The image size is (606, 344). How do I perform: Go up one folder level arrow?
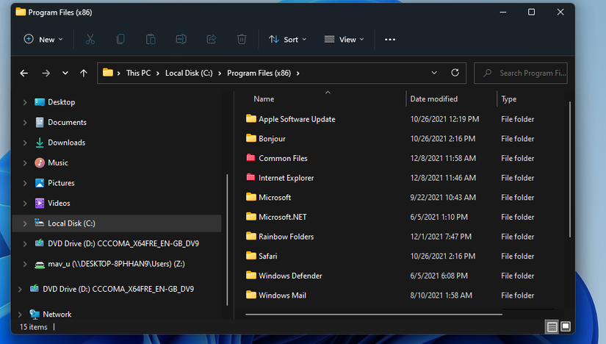point(84,73)
